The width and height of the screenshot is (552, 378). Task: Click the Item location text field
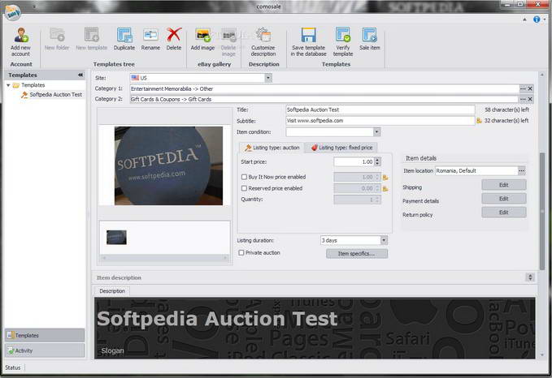476,170
